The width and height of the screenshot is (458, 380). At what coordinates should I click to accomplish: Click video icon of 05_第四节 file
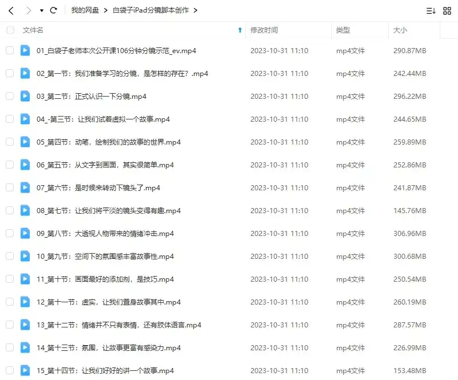click(25, 142)
